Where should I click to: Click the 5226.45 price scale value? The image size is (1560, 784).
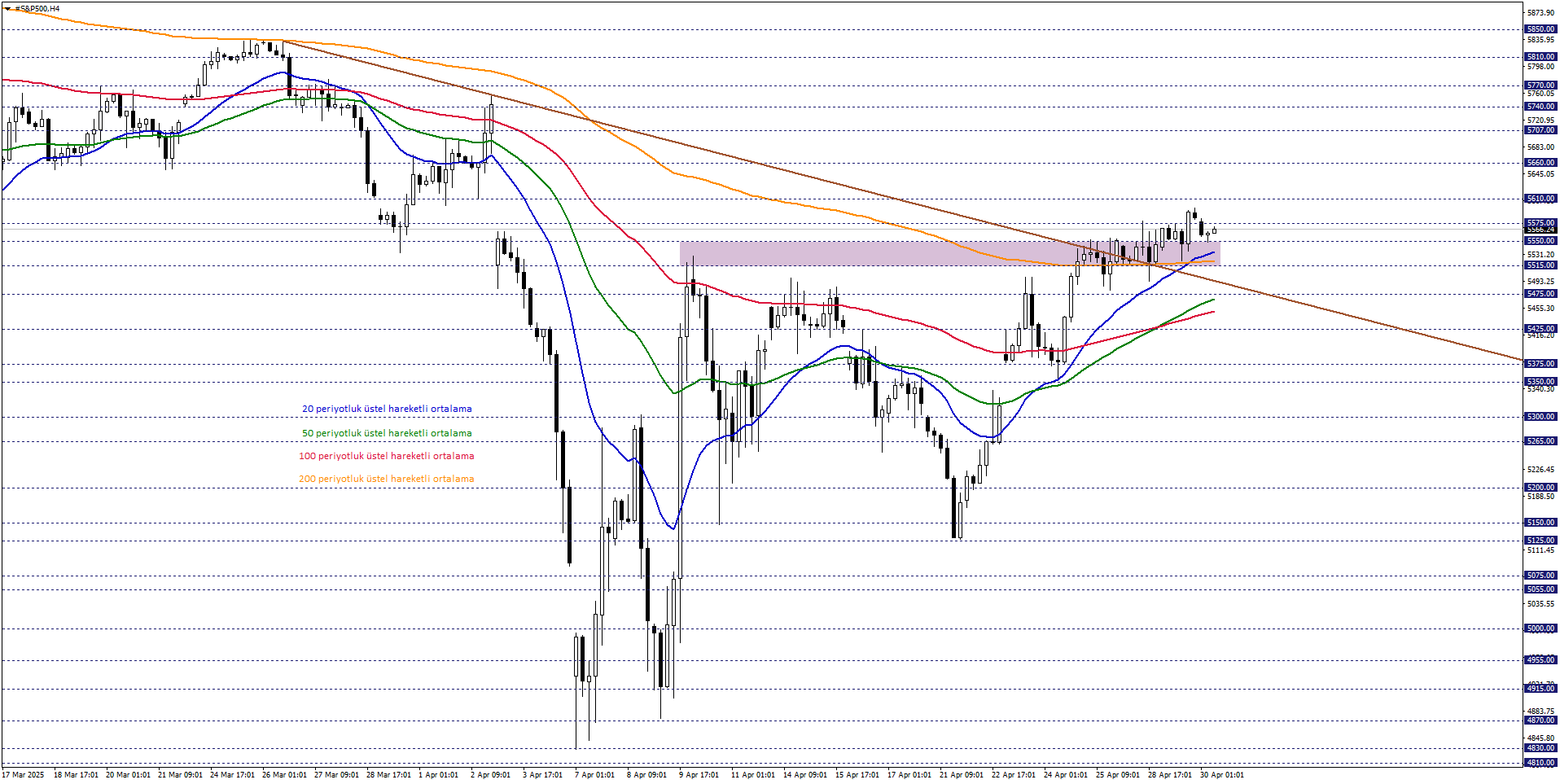(x=1540, y=470)
